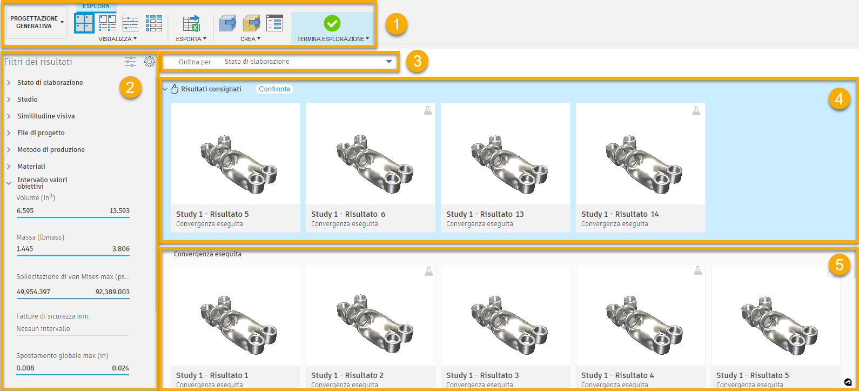The width and height of the screenshot is (859, 391).
Task: Click displacement minimum value 0.008
Action: tap(25, 368)
